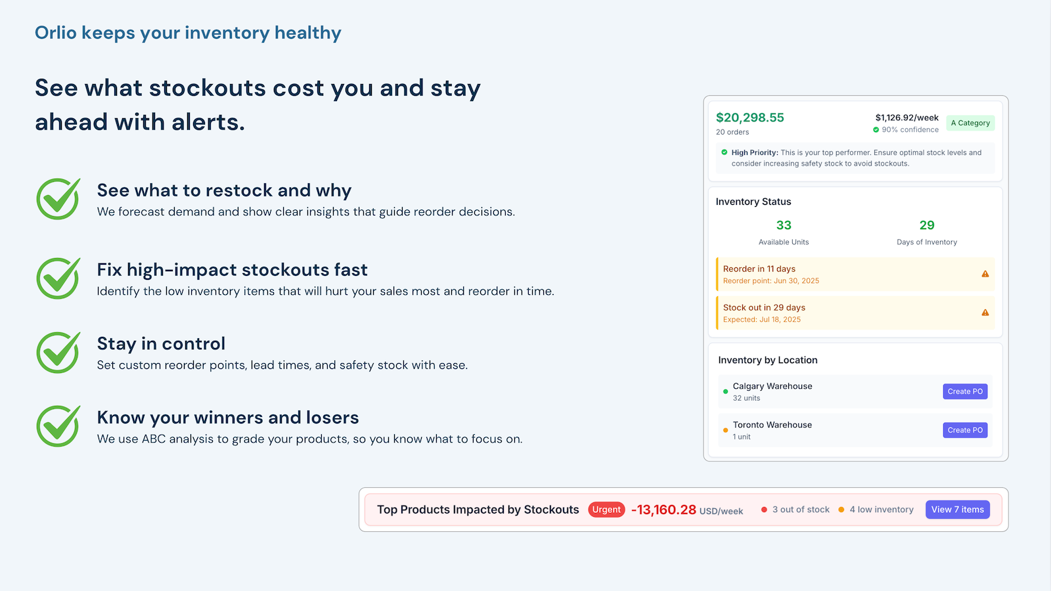Viewport: 1051px width, 591px height.
Task: Create PO for Calgary Warehouse
Action: [965, 391]
